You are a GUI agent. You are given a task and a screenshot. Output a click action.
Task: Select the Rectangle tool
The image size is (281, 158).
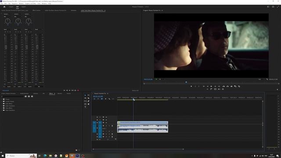(85, 104)
